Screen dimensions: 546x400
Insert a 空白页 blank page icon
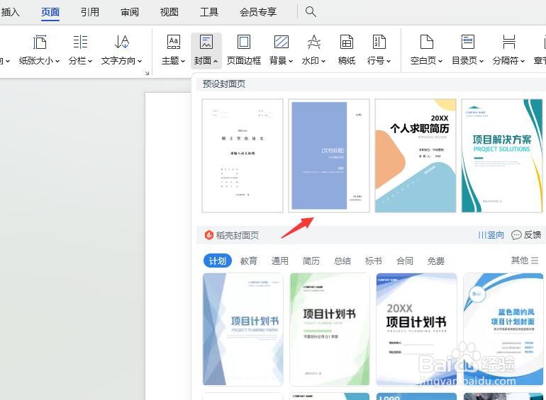[x=427, y=42]
